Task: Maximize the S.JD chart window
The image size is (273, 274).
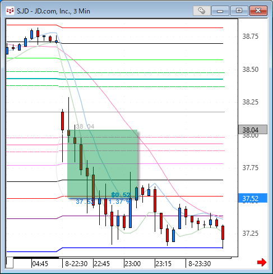Action: point(239,11)
